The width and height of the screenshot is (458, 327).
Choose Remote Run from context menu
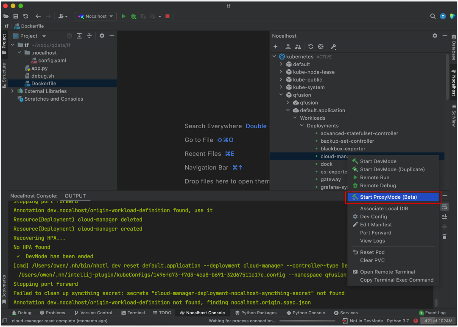393,178
